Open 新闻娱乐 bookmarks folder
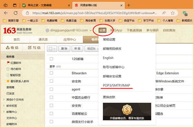The width and height of the screenshot is (194, 128). (185, 21)
